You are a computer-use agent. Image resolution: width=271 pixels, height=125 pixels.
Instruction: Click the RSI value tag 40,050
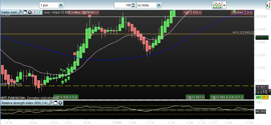[261, 112]
